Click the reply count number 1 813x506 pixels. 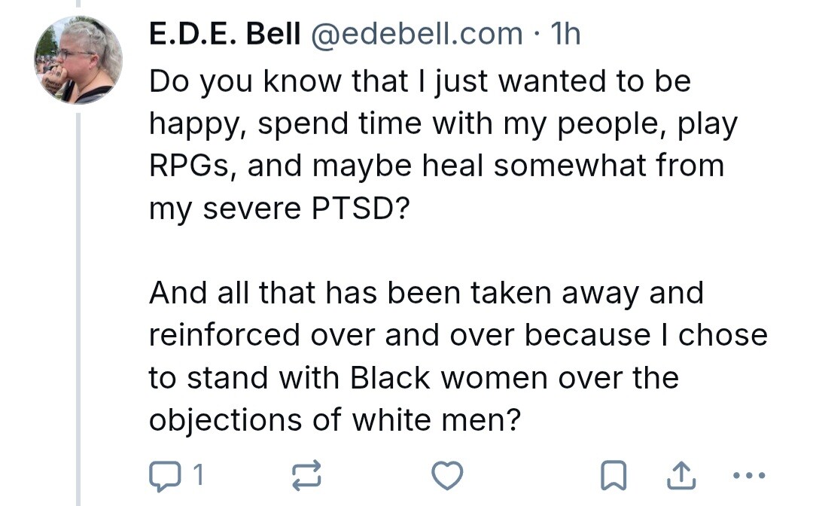point(197,474)
